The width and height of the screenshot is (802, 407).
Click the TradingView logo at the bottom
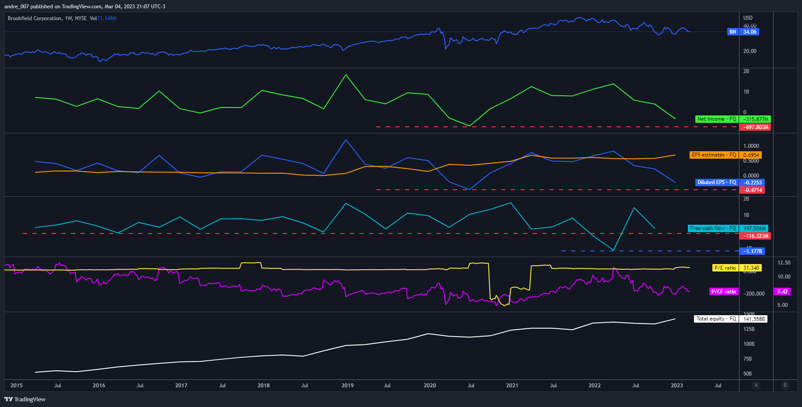[x=25, y=399]
